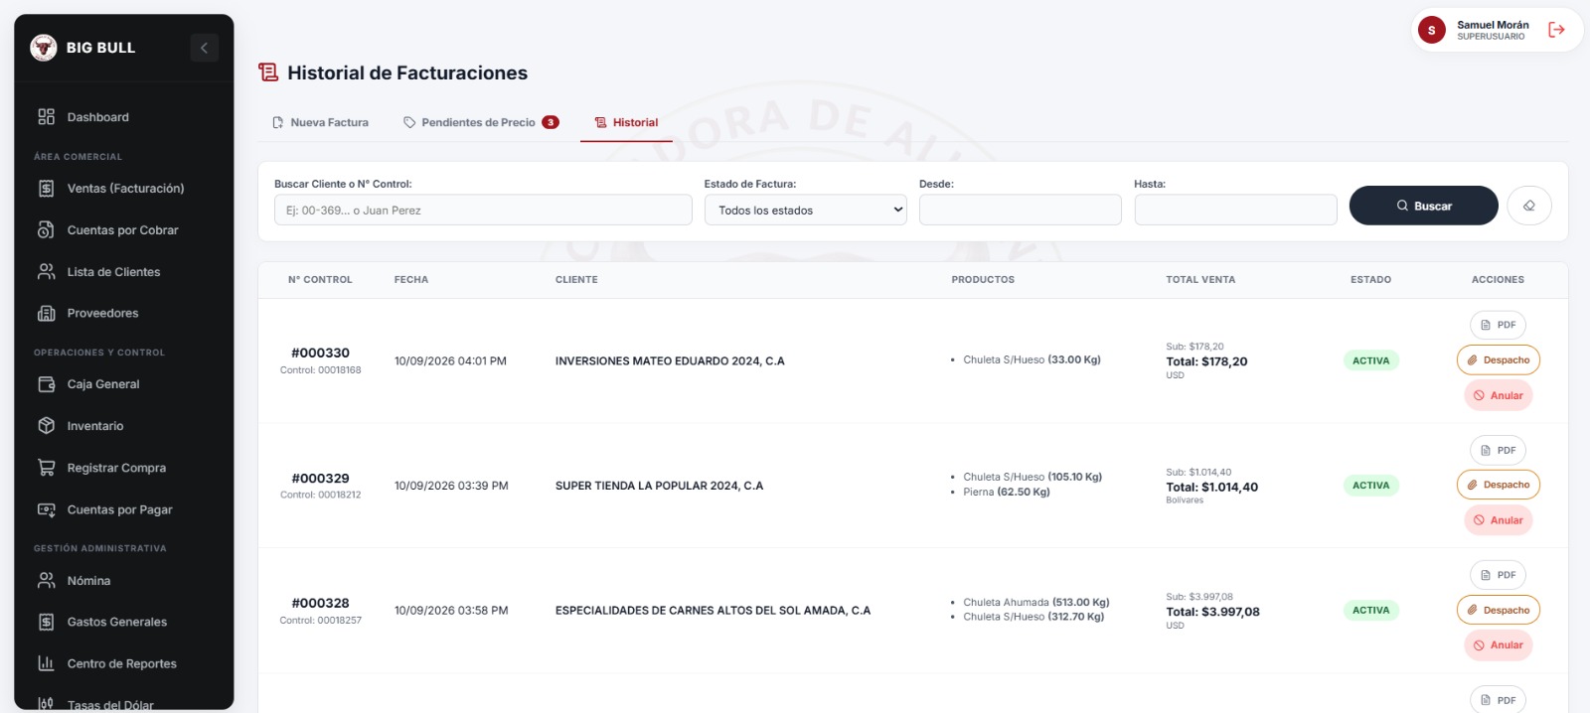Click the Inventario box icon
The image size is (1590, 713).
click(x=46, y=426)
